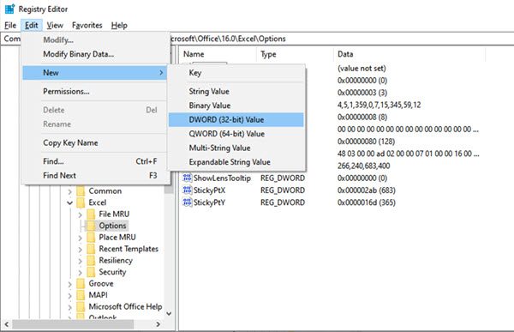The image size is (514, 332).
Task: Click the horizontal scrollbar left arrow
Action: coord(6,324)
